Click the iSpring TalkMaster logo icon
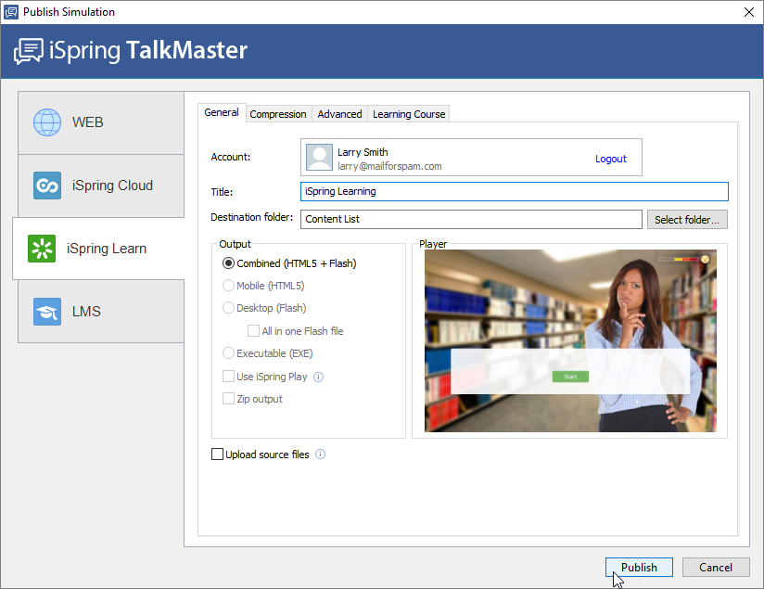Screen dimensions: 764x589 (29, 50)
